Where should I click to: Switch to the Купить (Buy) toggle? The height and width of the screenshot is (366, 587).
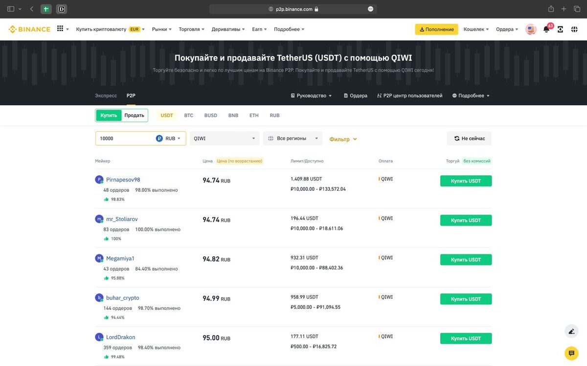[109, 115]
